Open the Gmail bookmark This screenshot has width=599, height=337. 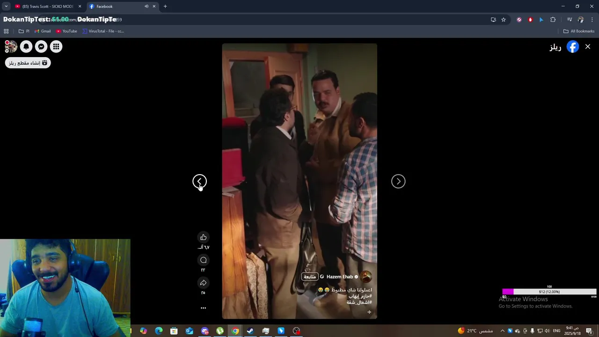pos(42,31)
